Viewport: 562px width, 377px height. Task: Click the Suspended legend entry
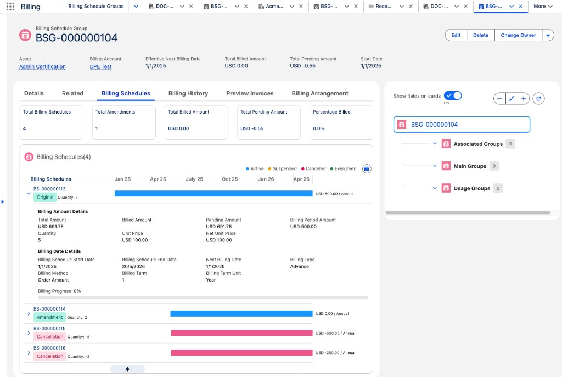coord(283,169)
